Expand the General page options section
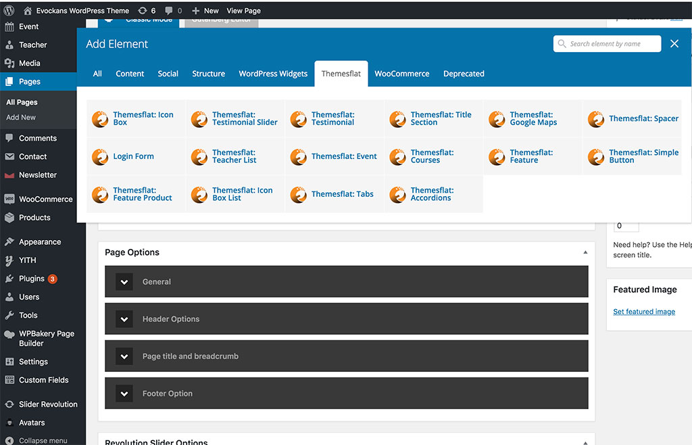The height and width of the screenshot is (445, 692). 347,281
